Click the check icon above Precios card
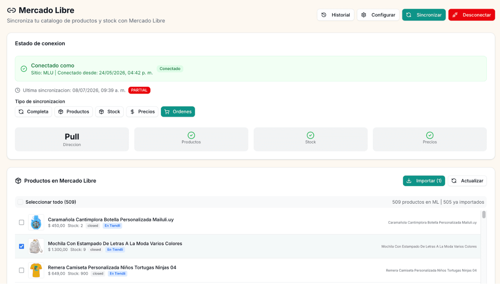Image resolution: width=500 pixels, height=285 pixels. (430, 135)
